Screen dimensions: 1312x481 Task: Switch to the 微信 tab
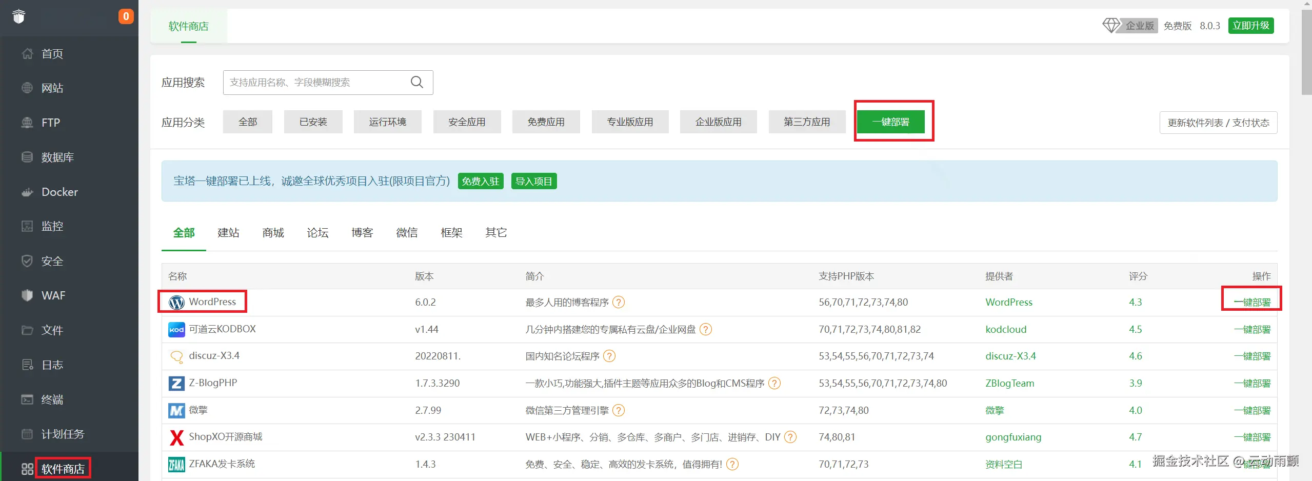coord(407,233)
